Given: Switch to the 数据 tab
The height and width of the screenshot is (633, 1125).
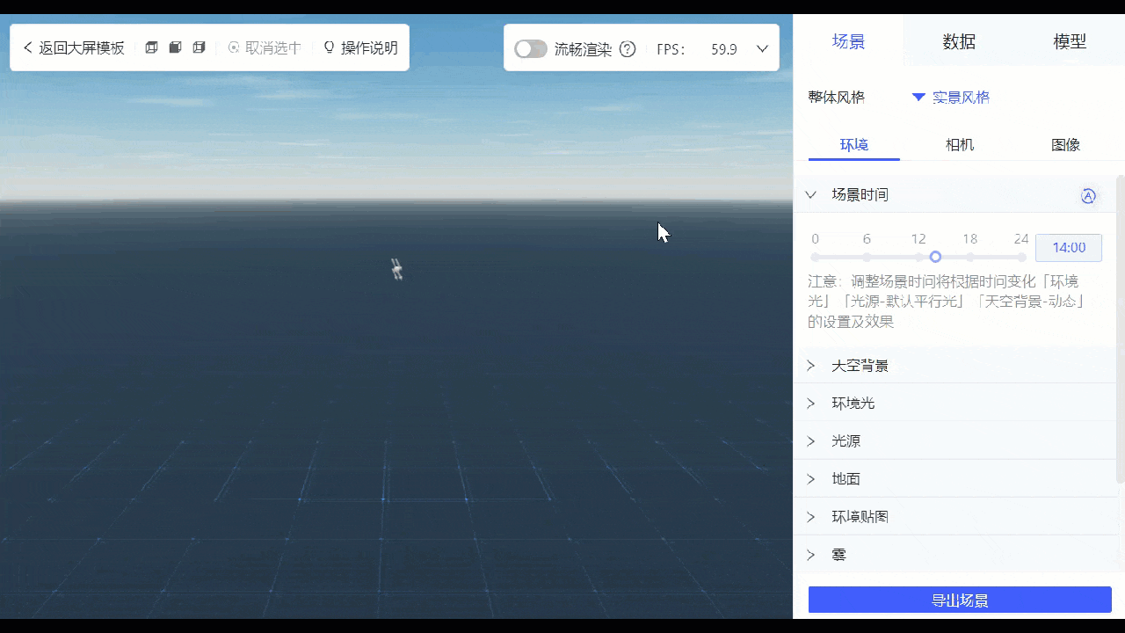Looking at the screenshot, I should point(959,41).
